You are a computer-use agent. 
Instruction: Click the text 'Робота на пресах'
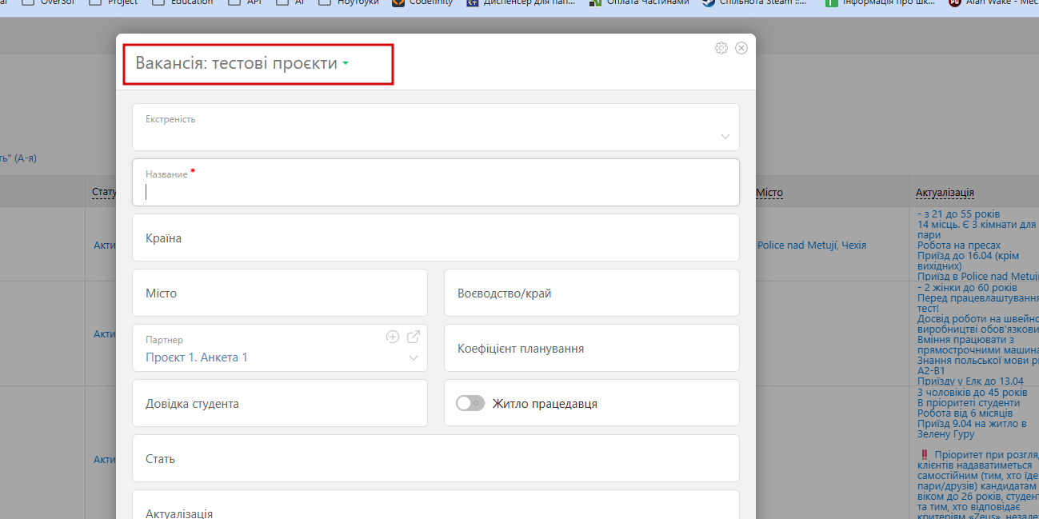click(x=959, y=246)
